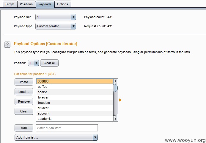Click the list scrollbar down arrow
Viewport: 206px width, 143px height.
point(115,119)
